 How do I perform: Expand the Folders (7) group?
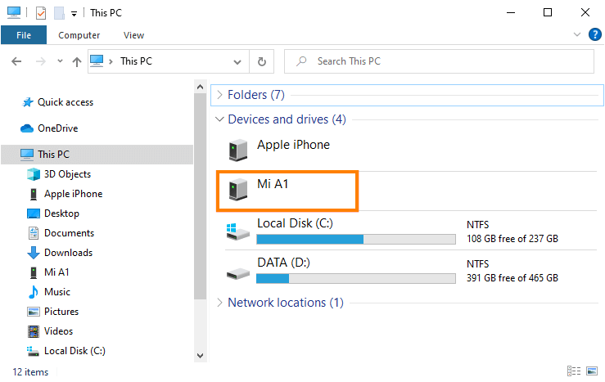(219, 95)
